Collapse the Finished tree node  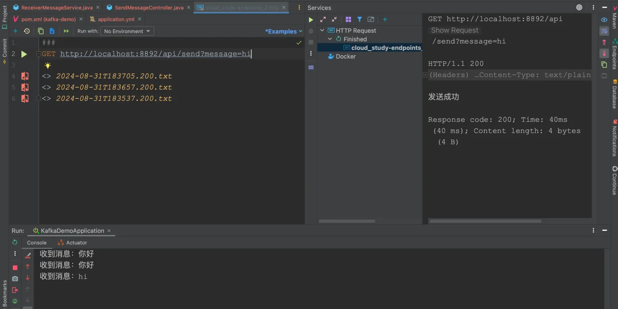point(330,39)
